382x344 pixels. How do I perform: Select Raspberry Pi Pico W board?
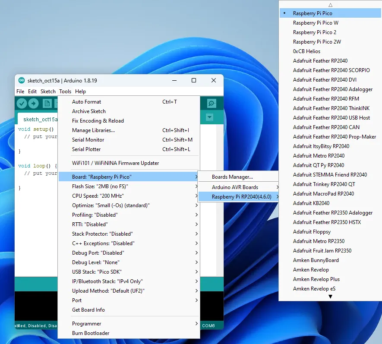(x=316, y=23)
